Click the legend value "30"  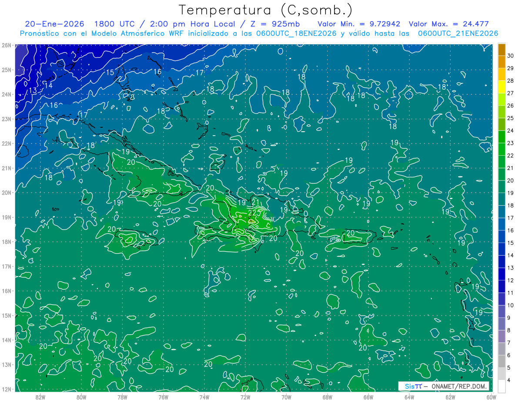(510, 56)
